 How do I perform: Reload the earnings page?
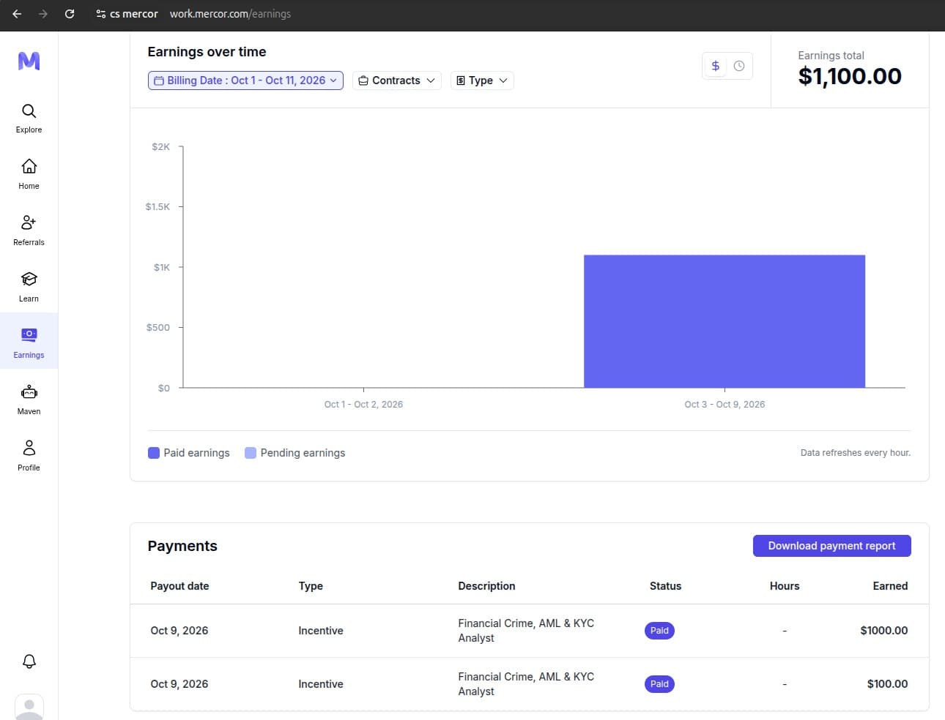point(70,14)
